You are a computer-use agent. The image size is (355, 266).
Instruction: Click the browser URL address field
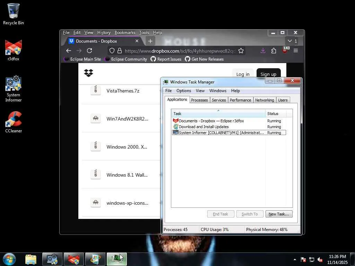pyautogui.click(x=180, y=51)
